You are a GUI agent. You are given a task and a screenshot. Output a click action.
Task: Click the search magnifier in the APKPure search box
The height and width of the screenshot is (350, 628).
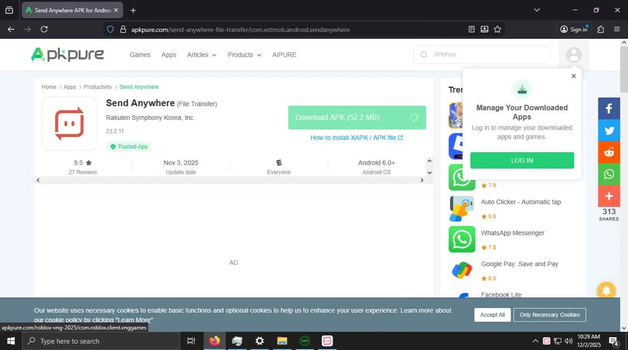tap(424, 55)
